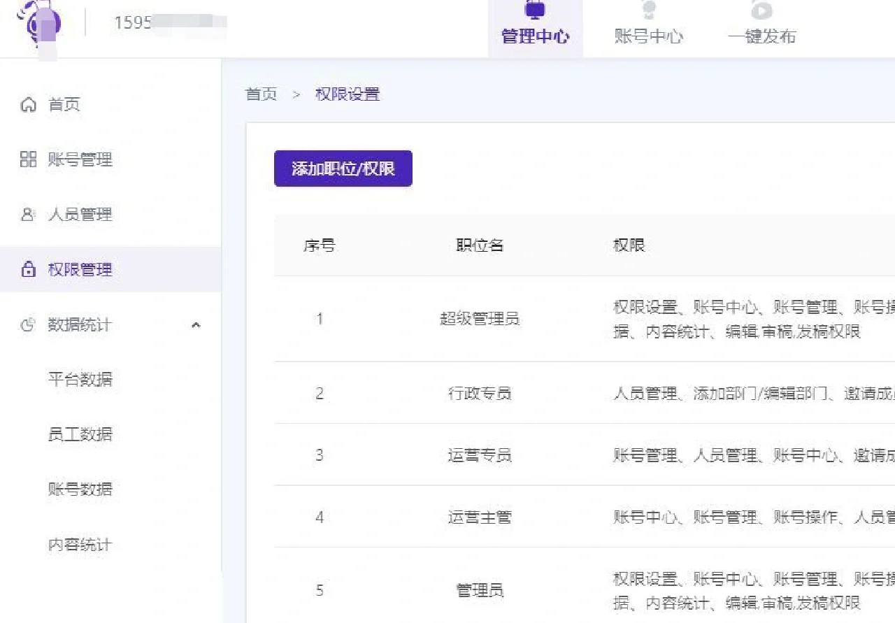Open 首页 from the breadcrumb
Image resolution: width=895 pixels, height=623 pixels.
[260, 94]
